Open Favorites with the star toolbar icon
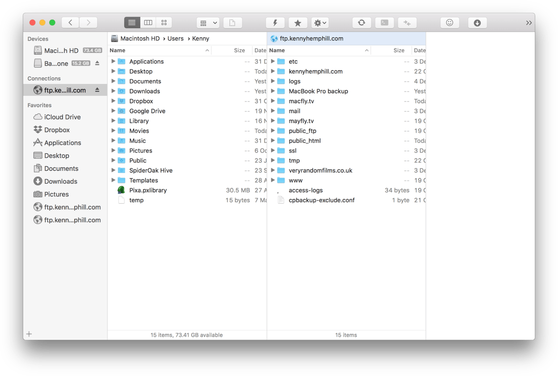The image size is (558, 376). (298, 22)
